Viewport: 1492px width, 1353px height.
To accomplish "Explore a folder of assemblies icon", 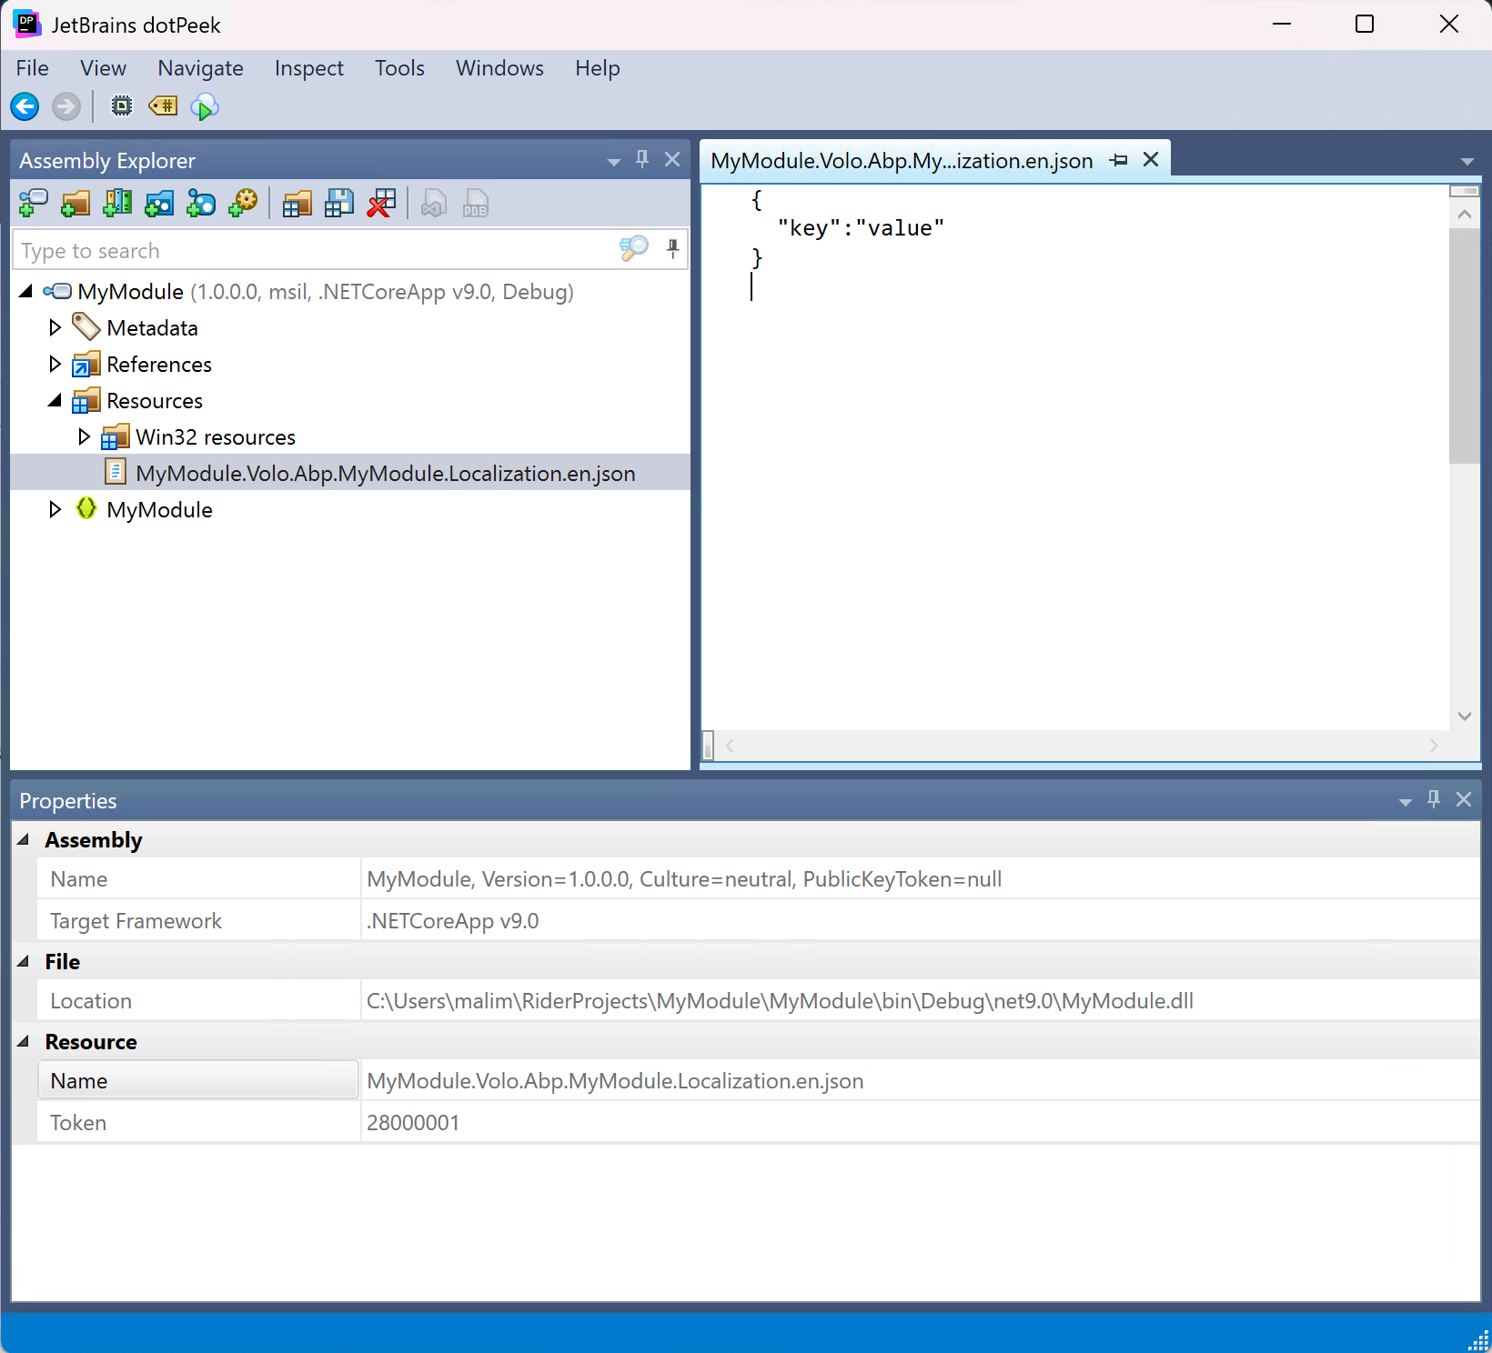I will pyautogui.click(x=76, y=203).
